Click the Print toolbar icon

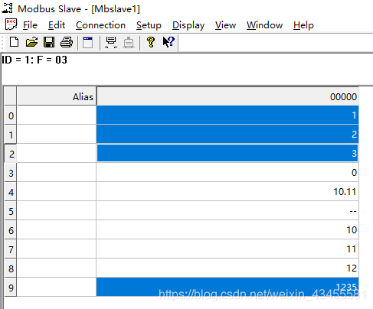[x=67, y=42]
